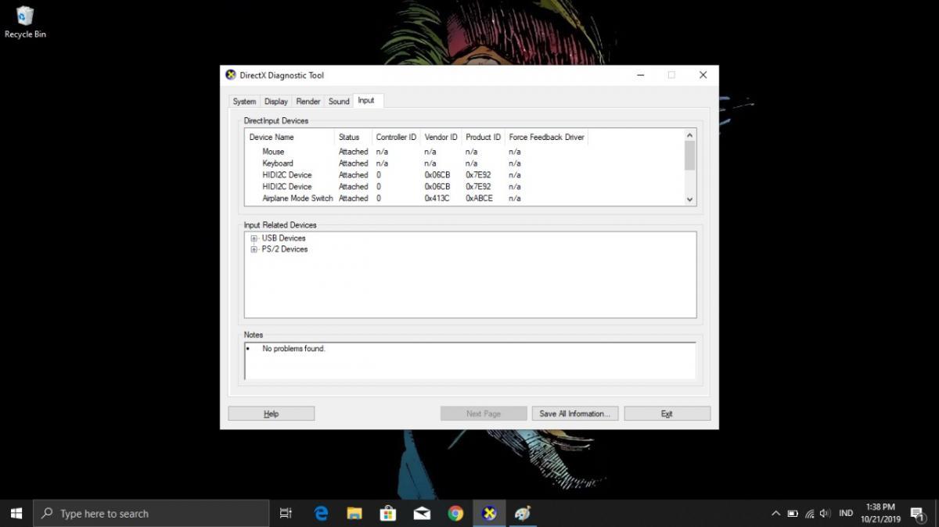Launch Microsoft Edge from the taskbar

click(x=321, y=513)
